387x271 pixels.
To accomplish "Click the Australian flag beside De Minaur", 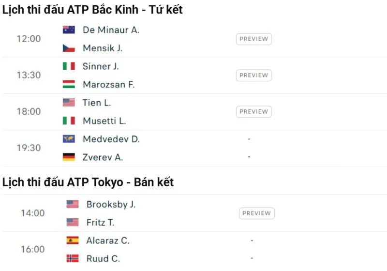I will [69, 30].
